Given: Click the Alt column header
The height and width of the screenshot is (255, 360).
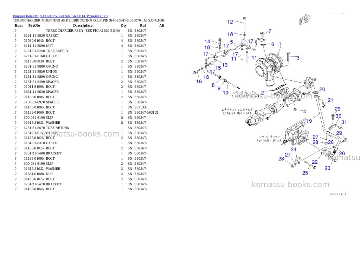Looking at the screenshot, I should point(162,25).
